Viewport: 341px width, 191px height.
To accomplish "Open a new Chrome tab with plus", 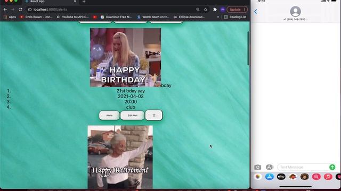I will click(84, 2).
